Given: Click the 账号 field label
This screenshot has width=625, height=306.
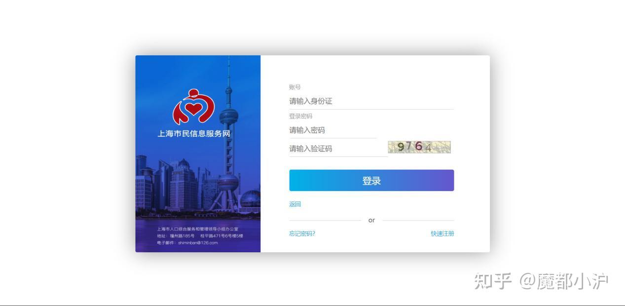Looking at the screenshot, I should 295,87.
